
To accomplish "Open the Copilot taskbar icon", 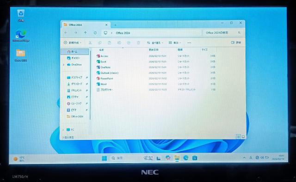I will click(x=168, y=158).
